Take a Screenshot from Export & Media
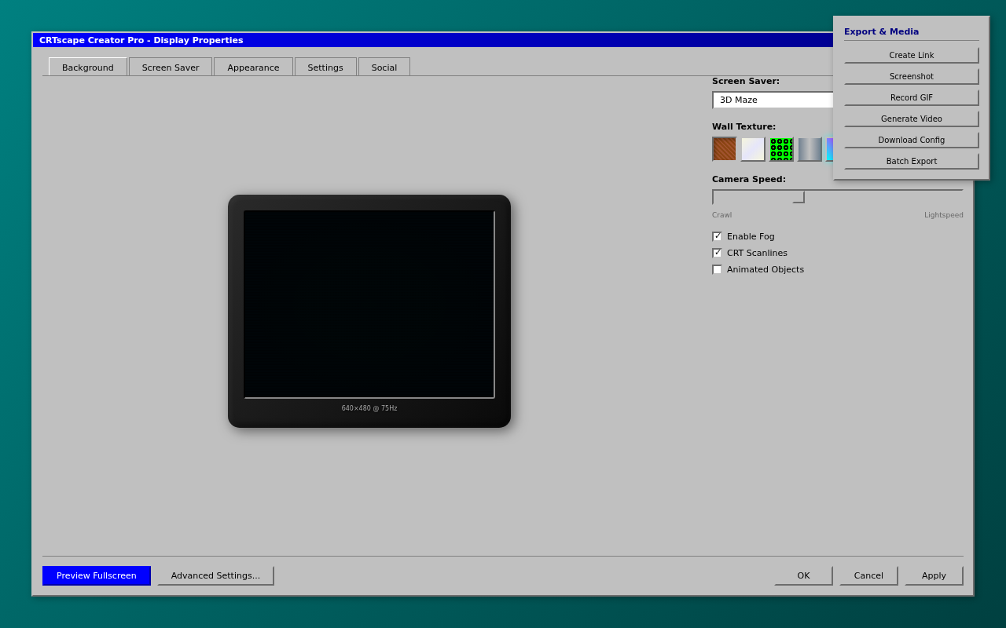The height and width of the screenshot is (628, 1006). point(911,75)
